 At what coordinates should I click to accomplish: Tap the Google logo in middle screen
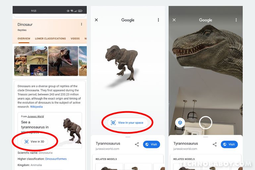(x=128, y=20)
